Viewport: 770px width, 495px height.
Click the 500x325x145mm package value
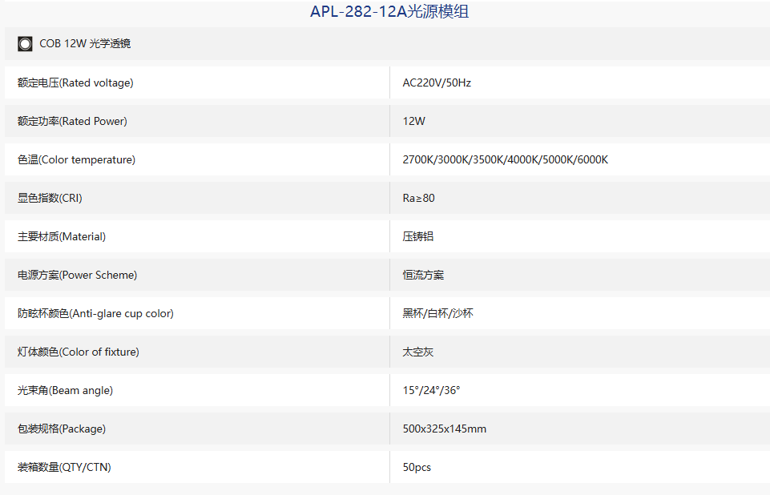click(x=445, y=429)
